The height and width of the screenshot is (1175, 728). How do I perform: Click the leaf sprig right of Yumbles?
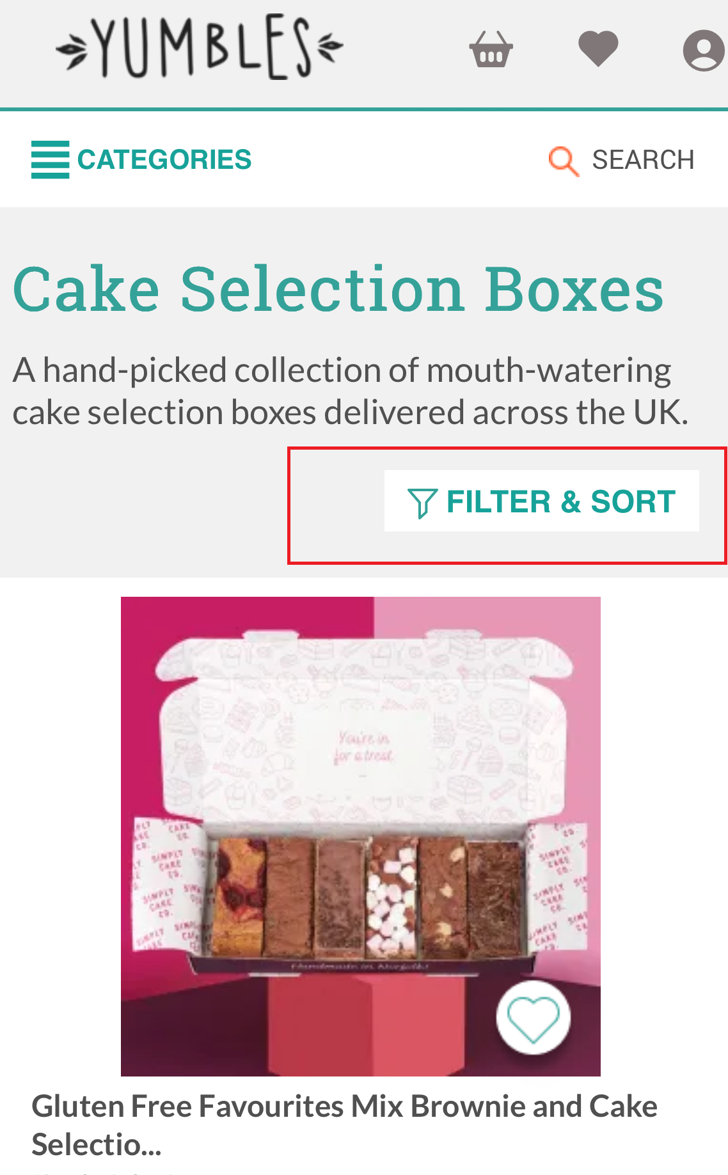coord(329,45)
